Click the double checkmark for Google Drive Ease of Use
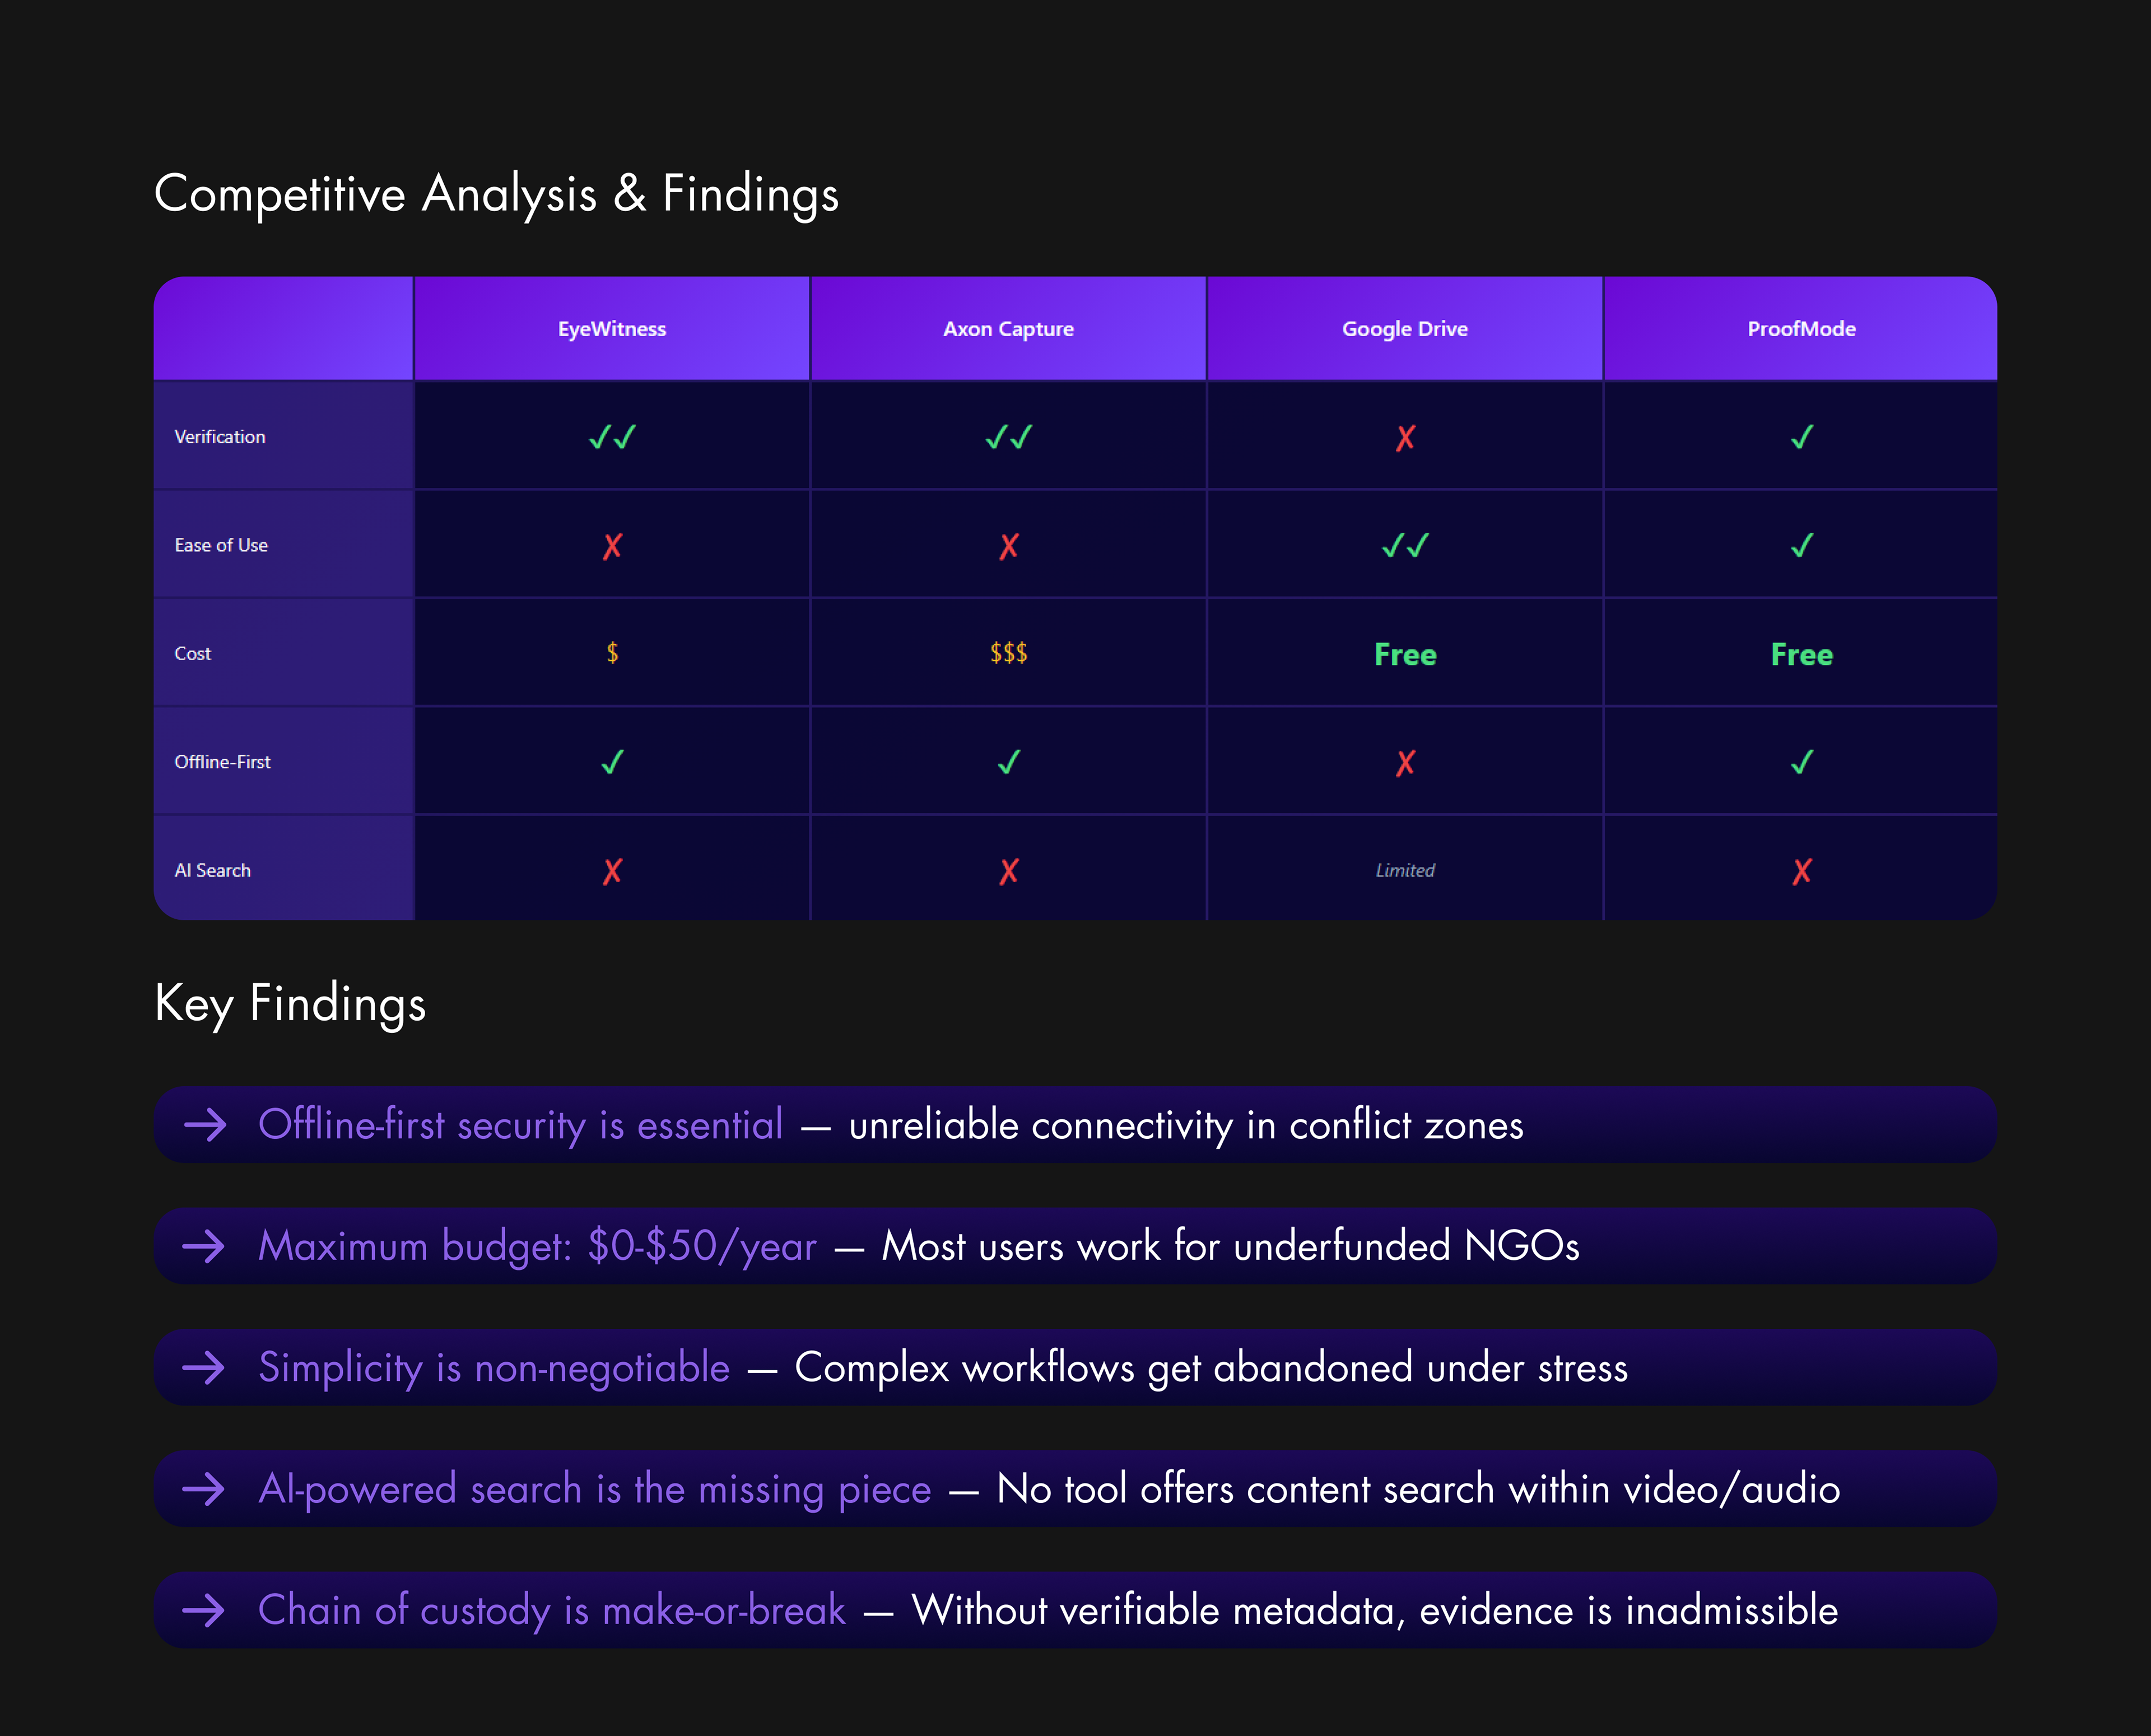This screenshot has width=2151, height=1736. [x=1405, y=546]
